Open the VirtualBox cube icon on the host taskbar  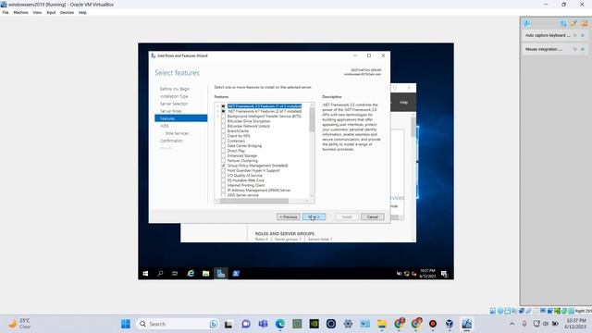point(450,324)
